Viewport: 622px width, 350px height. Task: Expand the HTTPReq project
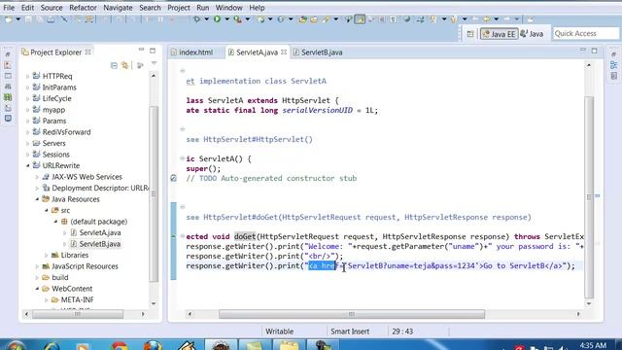pos(28,76)
